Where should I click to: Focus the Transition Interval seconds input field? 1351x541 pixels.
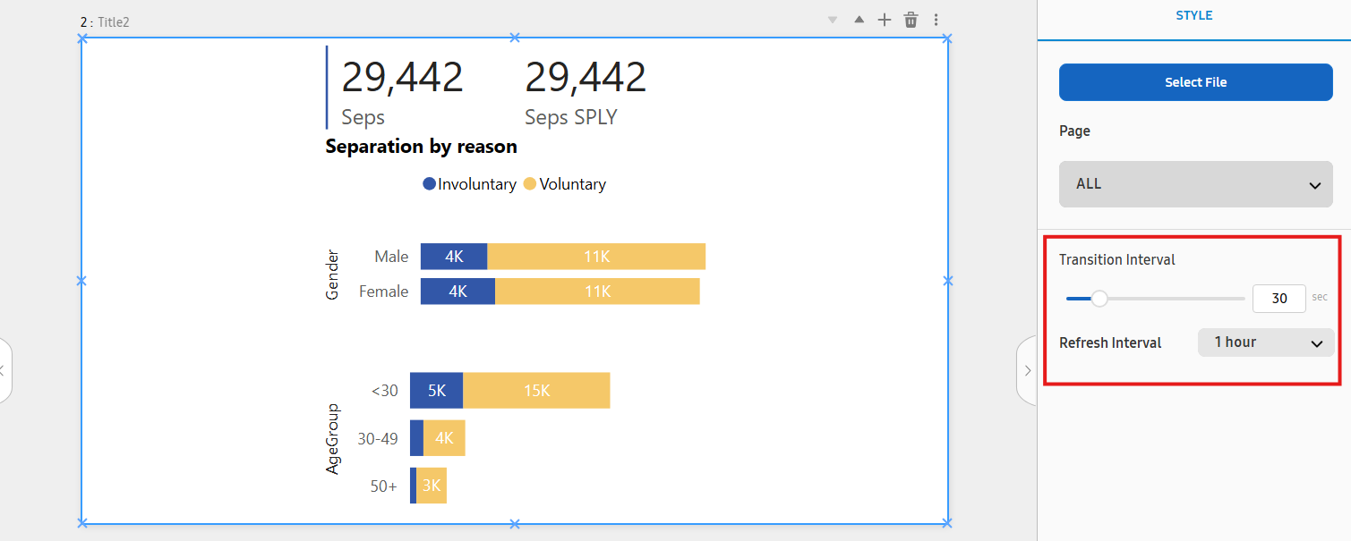pyautogui.click(x=1278, y=299)
